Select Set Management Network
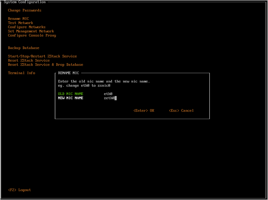The image size is (268, 200). pos(31,31)
